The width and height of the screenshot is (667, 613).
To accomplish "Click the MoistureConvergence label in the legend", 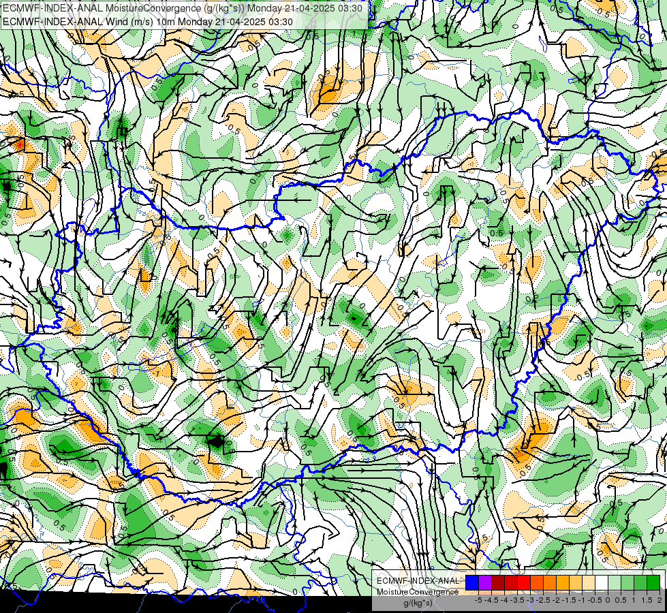I will click(418, 592).
